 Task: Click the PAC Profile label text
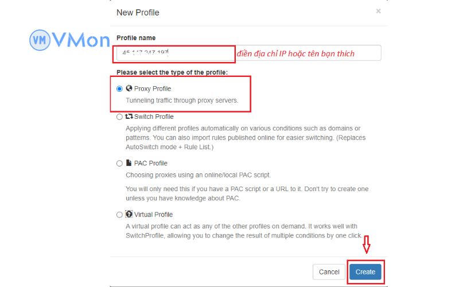point(151,164)
